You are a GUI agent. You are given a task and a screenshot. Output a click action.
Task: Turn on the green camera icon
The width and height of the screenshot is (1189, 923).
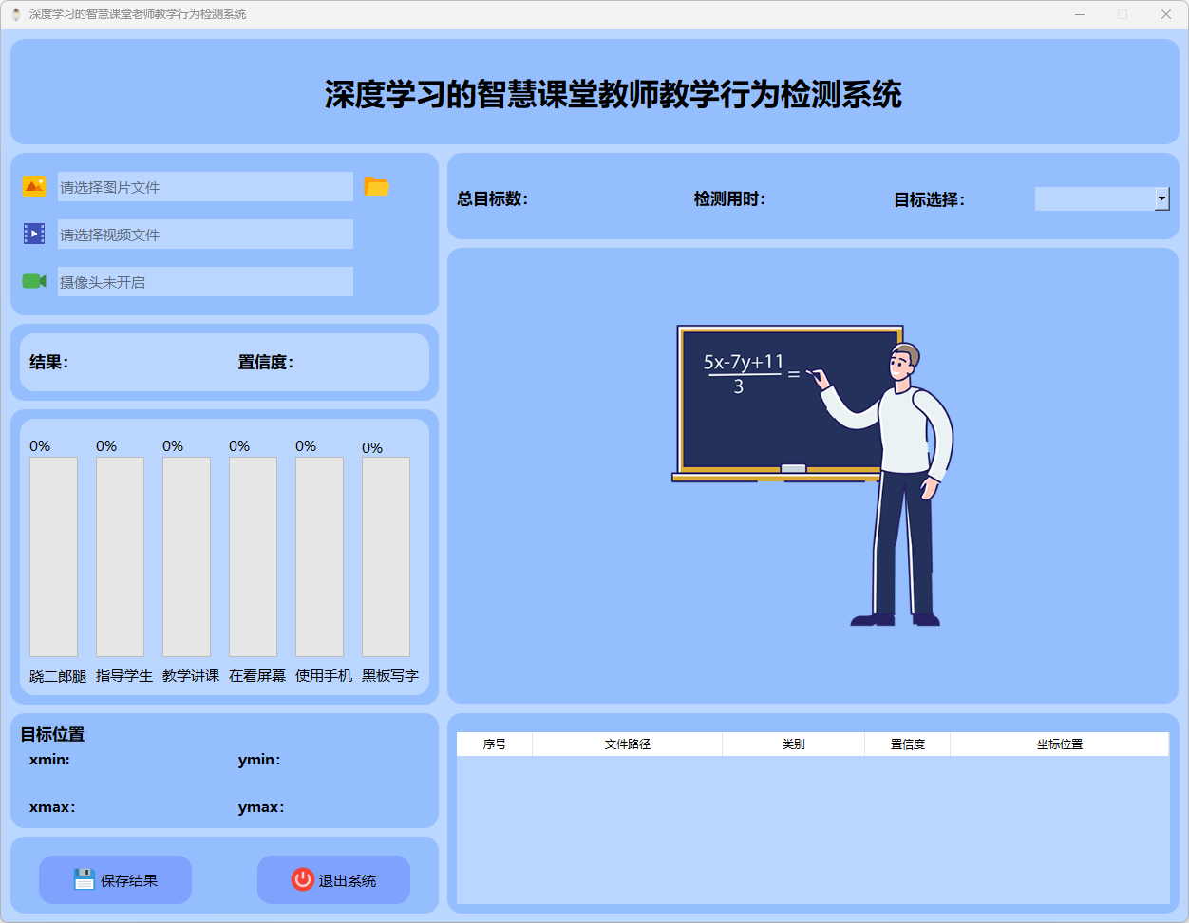pyautogui.click(x=34, y=281)
